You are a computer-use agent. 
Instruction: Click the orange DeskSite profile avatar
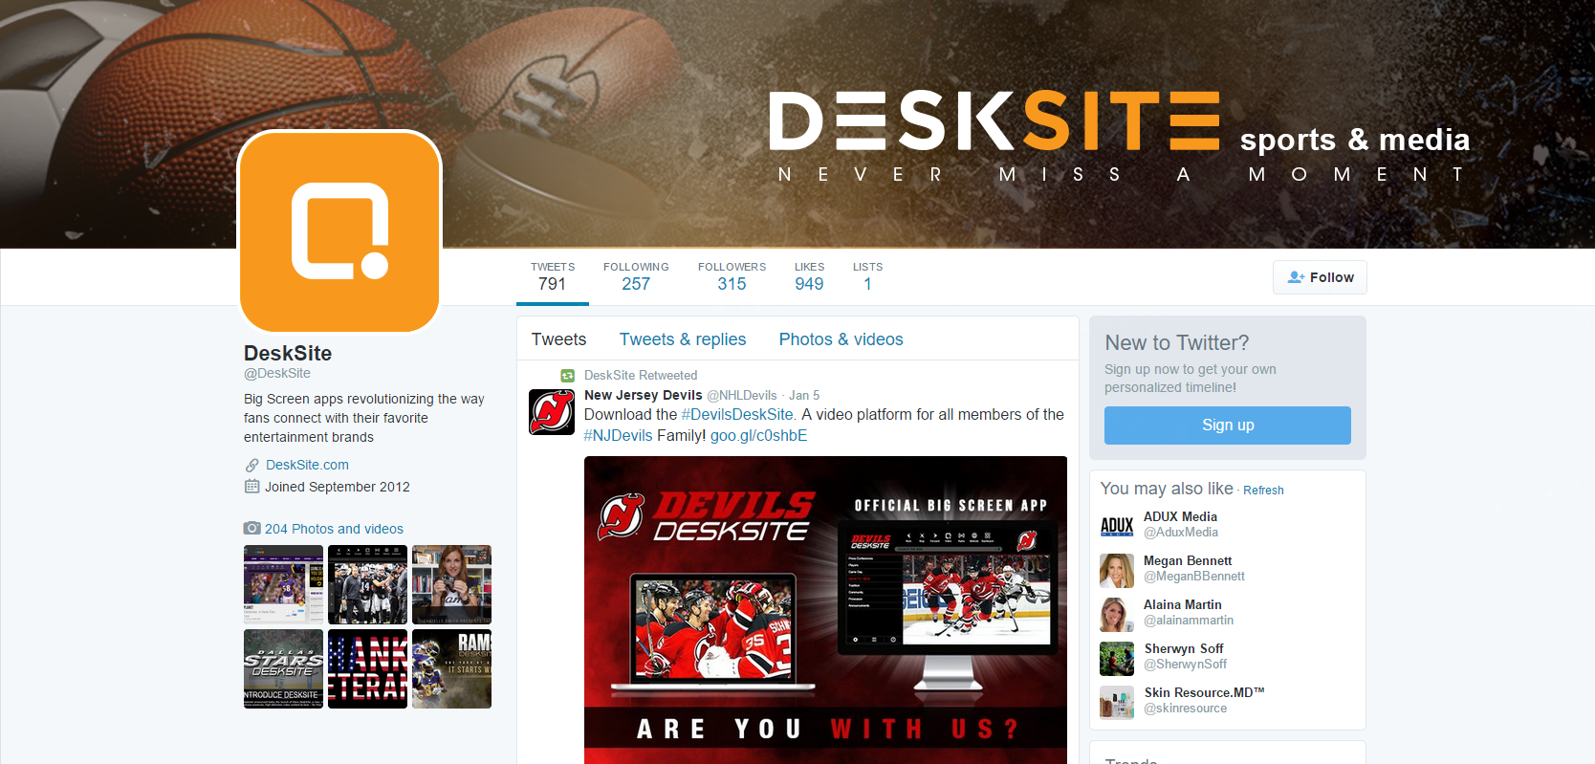[x=339, y=231]
